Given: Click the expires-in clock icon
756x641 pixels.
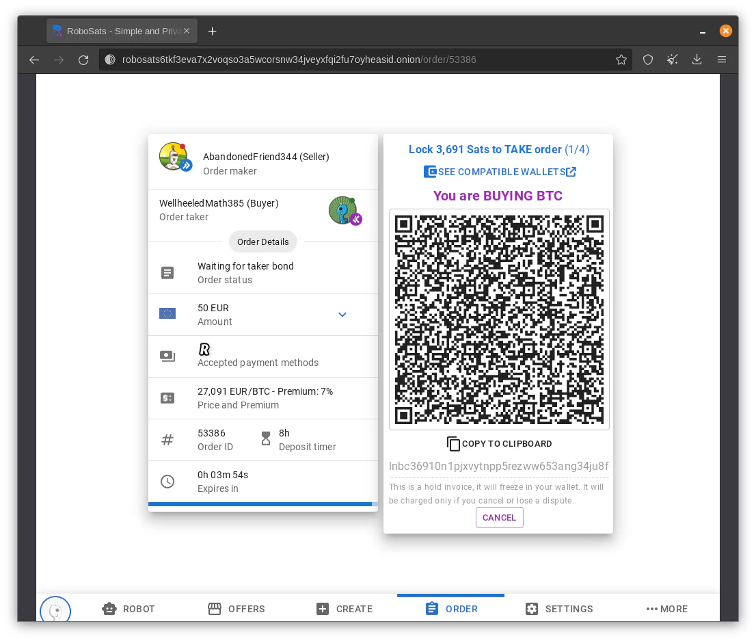Looking at the screenshot, I should pyautogui.click(x=167, y=481).
